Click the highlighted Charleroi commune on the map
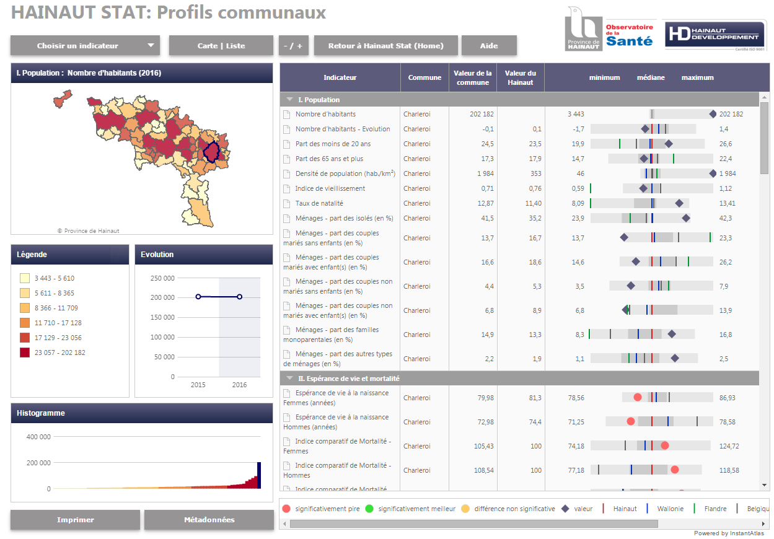This screenshot has height=539, width=774. (212, 152)
